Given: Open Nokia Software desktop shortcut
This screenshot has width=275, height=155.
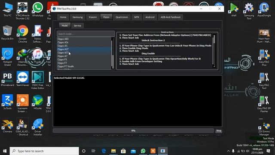Looking at the screenshot, I should pyautogui.click(x=37, y=34).
